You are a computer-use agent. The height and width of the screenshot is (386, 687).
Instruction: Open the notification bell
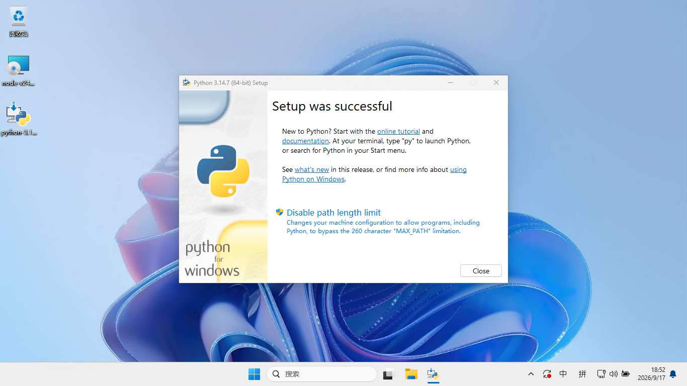point(673,374)
